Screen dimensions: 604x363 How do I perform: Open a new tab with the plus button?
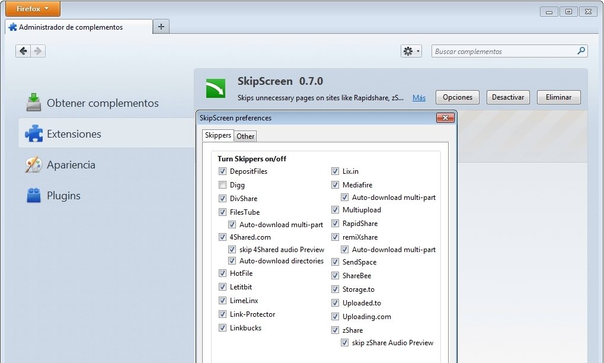pos(161,27)
